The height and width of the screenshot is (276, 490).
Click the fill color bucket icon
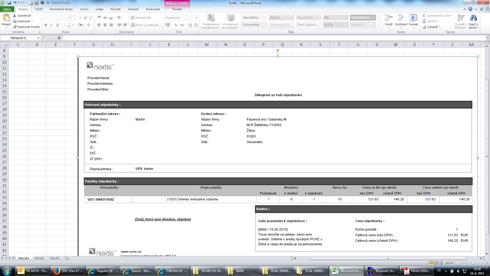[x=80, y=25]
